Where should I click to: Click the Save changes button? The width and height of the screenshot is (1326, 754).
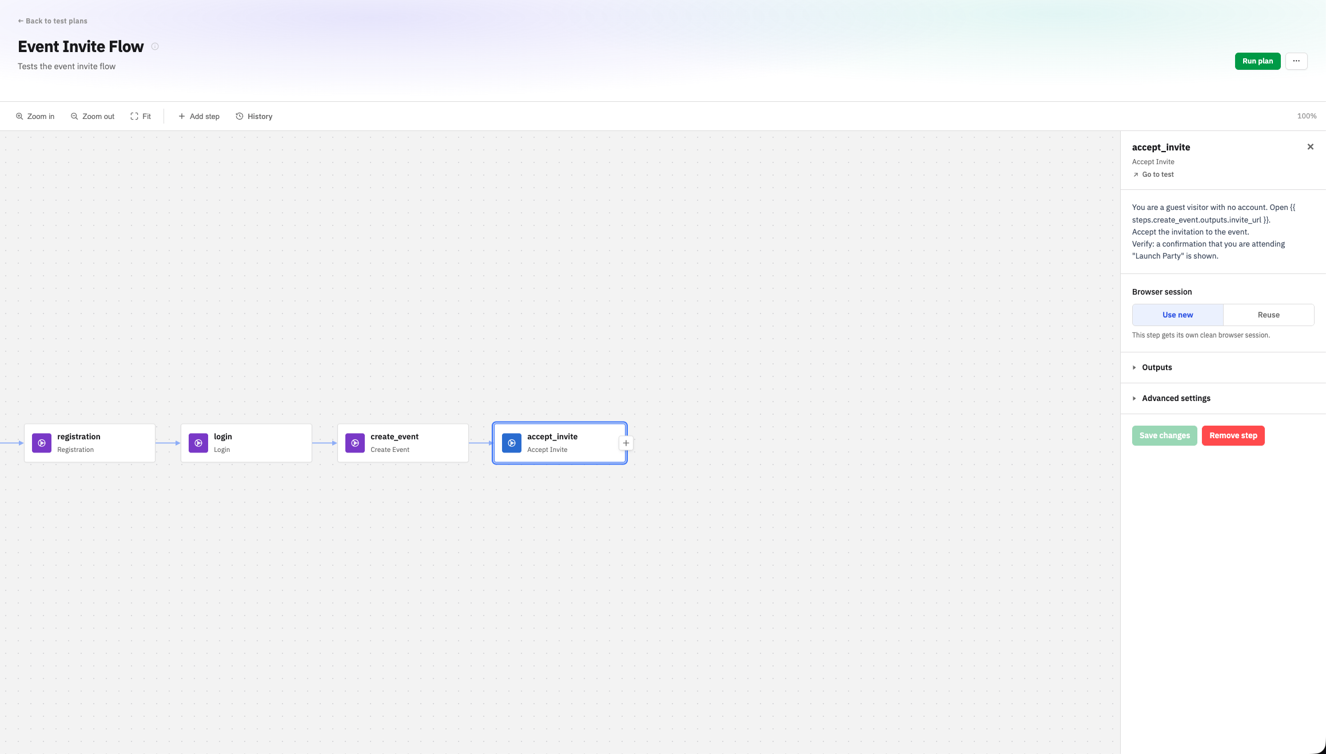(1164, 435)
